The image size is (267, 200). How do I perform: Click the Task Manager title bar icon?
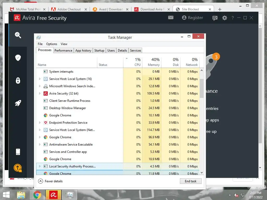tap(39, 37)
